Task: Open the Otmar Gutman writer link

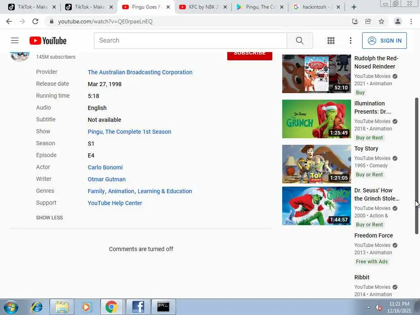Action: [x=107, y=179]
